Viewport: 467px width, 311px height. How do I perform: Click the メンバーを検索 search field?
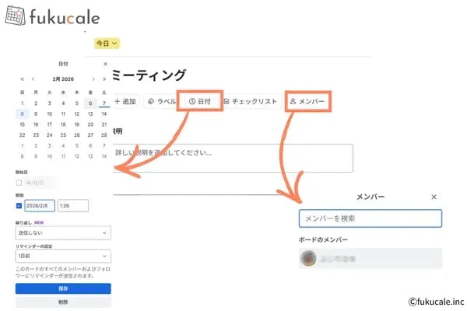pyautogui.click(x=370, y=218)
